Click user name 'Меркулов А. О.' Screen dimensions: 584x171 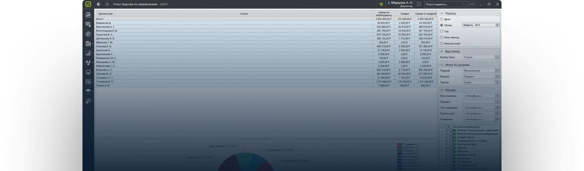[401, 3]
